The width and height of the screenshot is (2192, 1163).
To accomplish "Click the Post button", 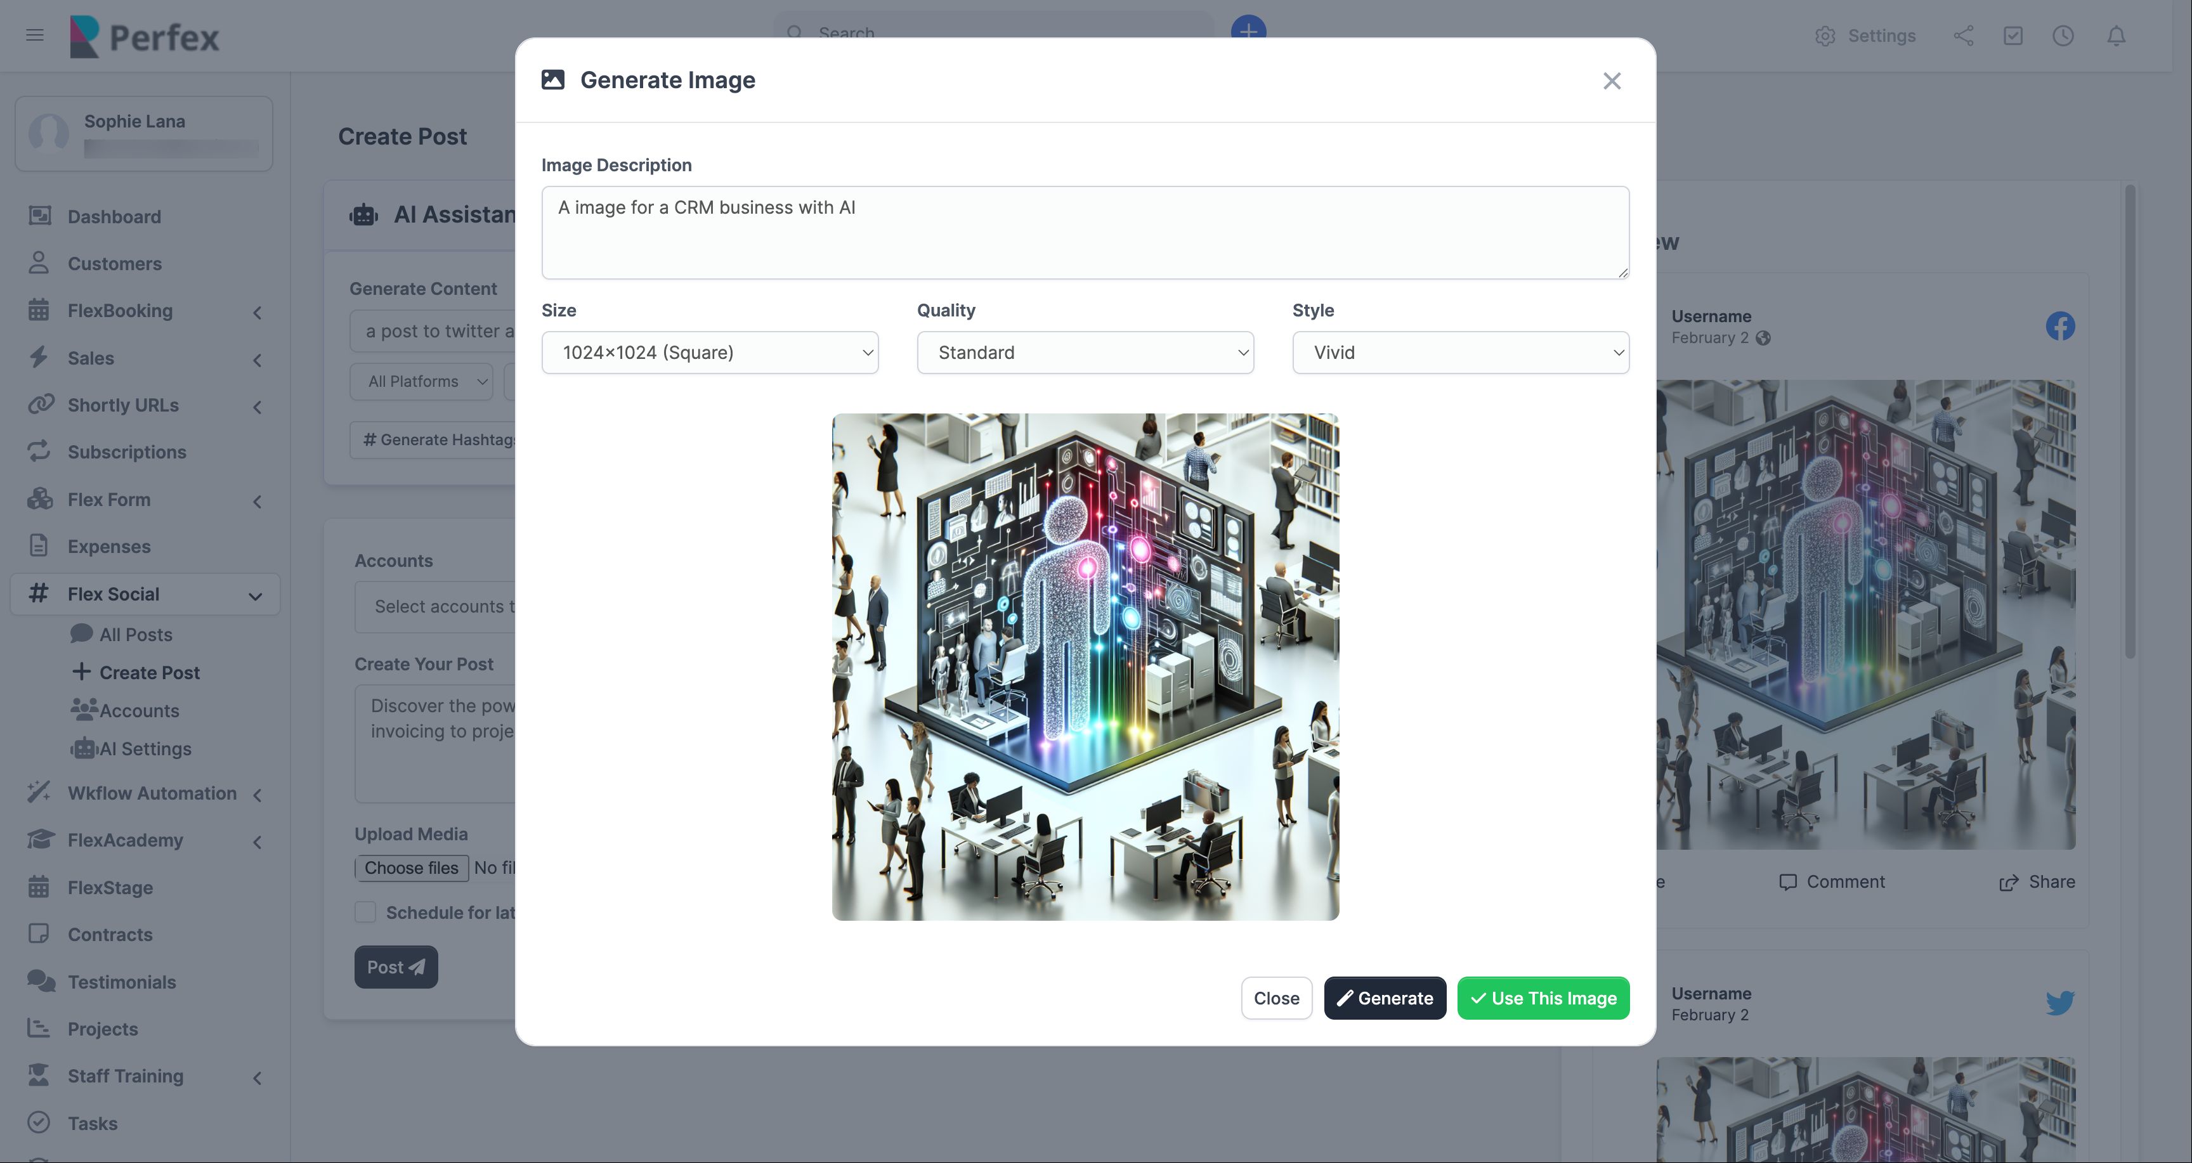I will (396, 966).
